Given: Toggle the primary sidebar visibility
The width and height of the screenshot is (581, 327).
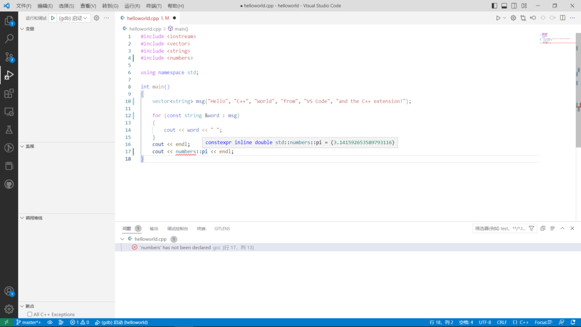Looking at the screenshot, I should [x=494, y=6].
